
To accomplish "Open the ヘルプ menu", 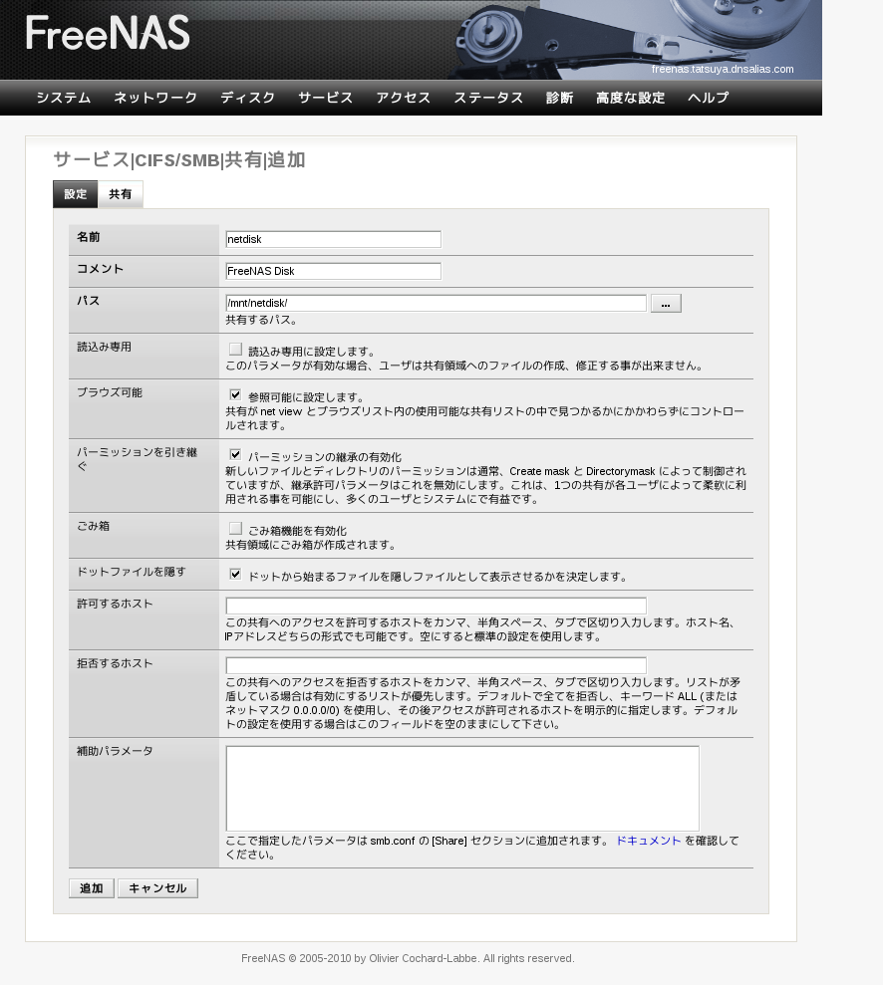I will coord(709,98).
